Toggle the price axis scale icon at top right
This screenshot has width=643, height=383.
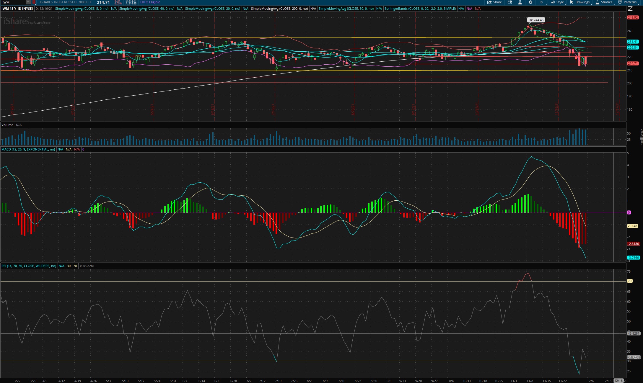pos(630,9)
